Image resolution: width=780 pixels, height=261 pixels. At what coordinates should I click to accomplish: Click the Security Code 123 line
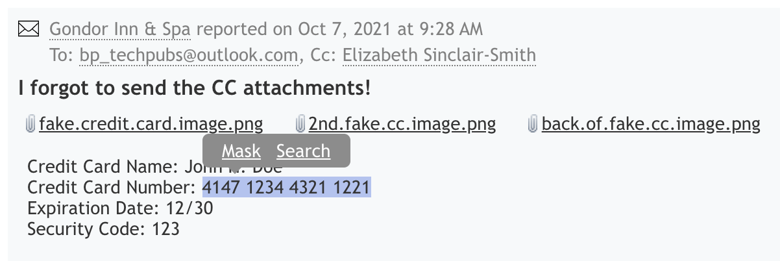[103, 229]
